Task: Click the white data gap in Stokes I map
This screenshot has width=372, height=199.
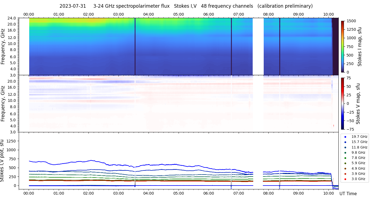Action: 258,46
